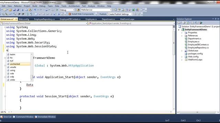Screen dimensions: 220x123
Task: Select Employee.cs in Solution Explorer
Action: pos(194,42)
